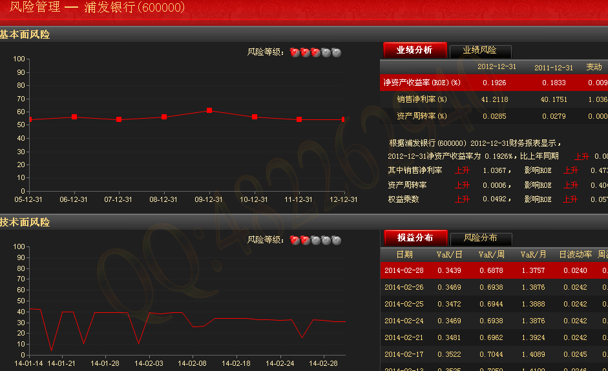Click the 07-12-31 data point on chart
Screen dimensions: 608x371
pos(119,119)
